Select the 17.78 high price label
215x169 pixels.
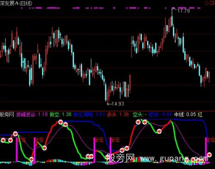(184, 11)
